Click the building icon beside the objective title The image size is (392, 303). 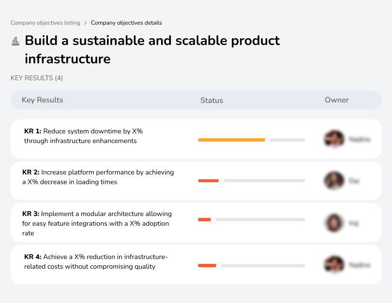[x=15, y=42]
